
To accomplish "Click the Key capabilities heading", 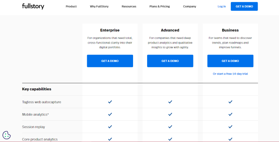I will click(x=37, y=89).
